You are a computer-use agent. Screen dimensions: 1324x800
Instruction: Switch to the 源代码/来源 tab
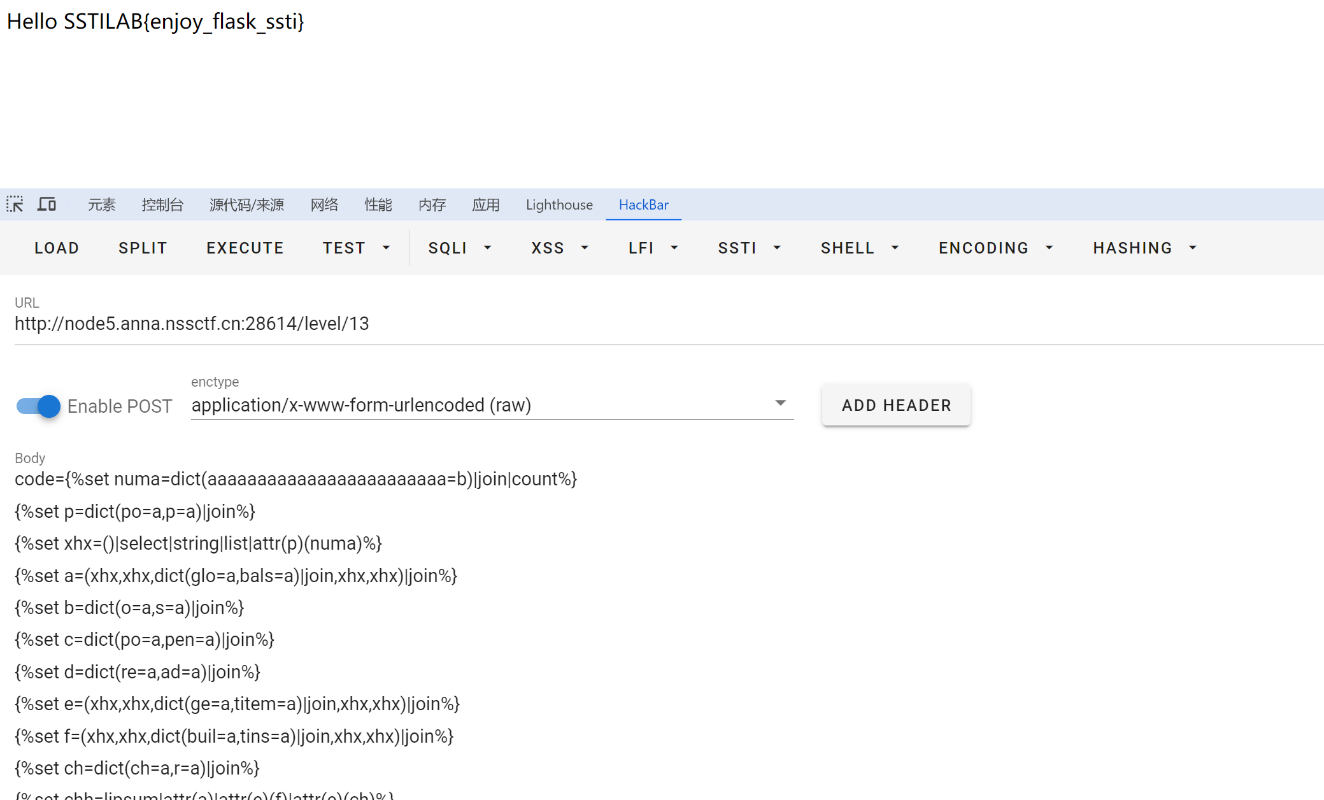coord(246,204)
